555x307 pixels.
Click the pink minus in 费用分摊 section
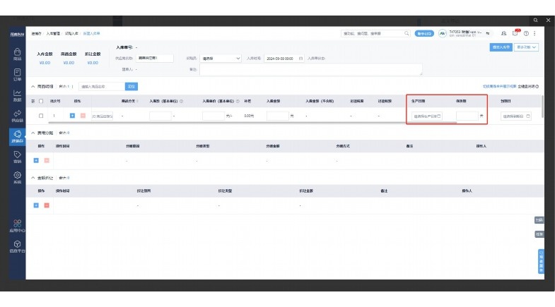47,160
